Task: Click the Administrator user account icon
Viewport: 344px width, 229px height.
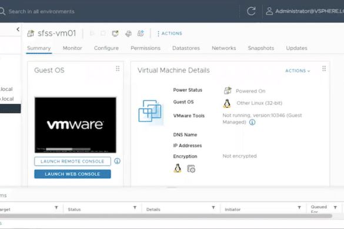Action: (269, 11)
